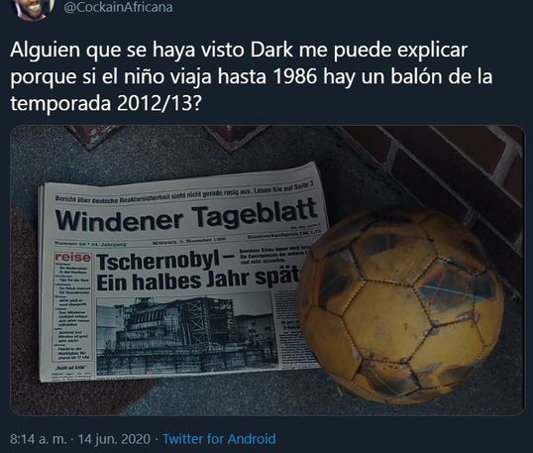Click the red reise label

(x=72, y=257)
